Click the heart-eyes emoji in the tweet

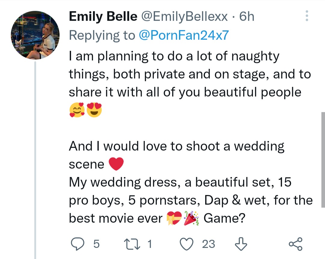(x=94, y=110)
